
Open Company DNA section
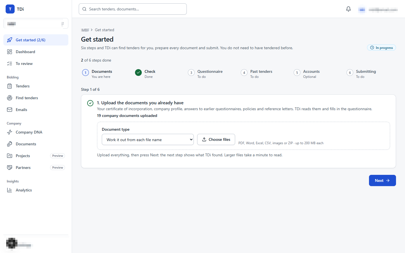coord(36,132)
